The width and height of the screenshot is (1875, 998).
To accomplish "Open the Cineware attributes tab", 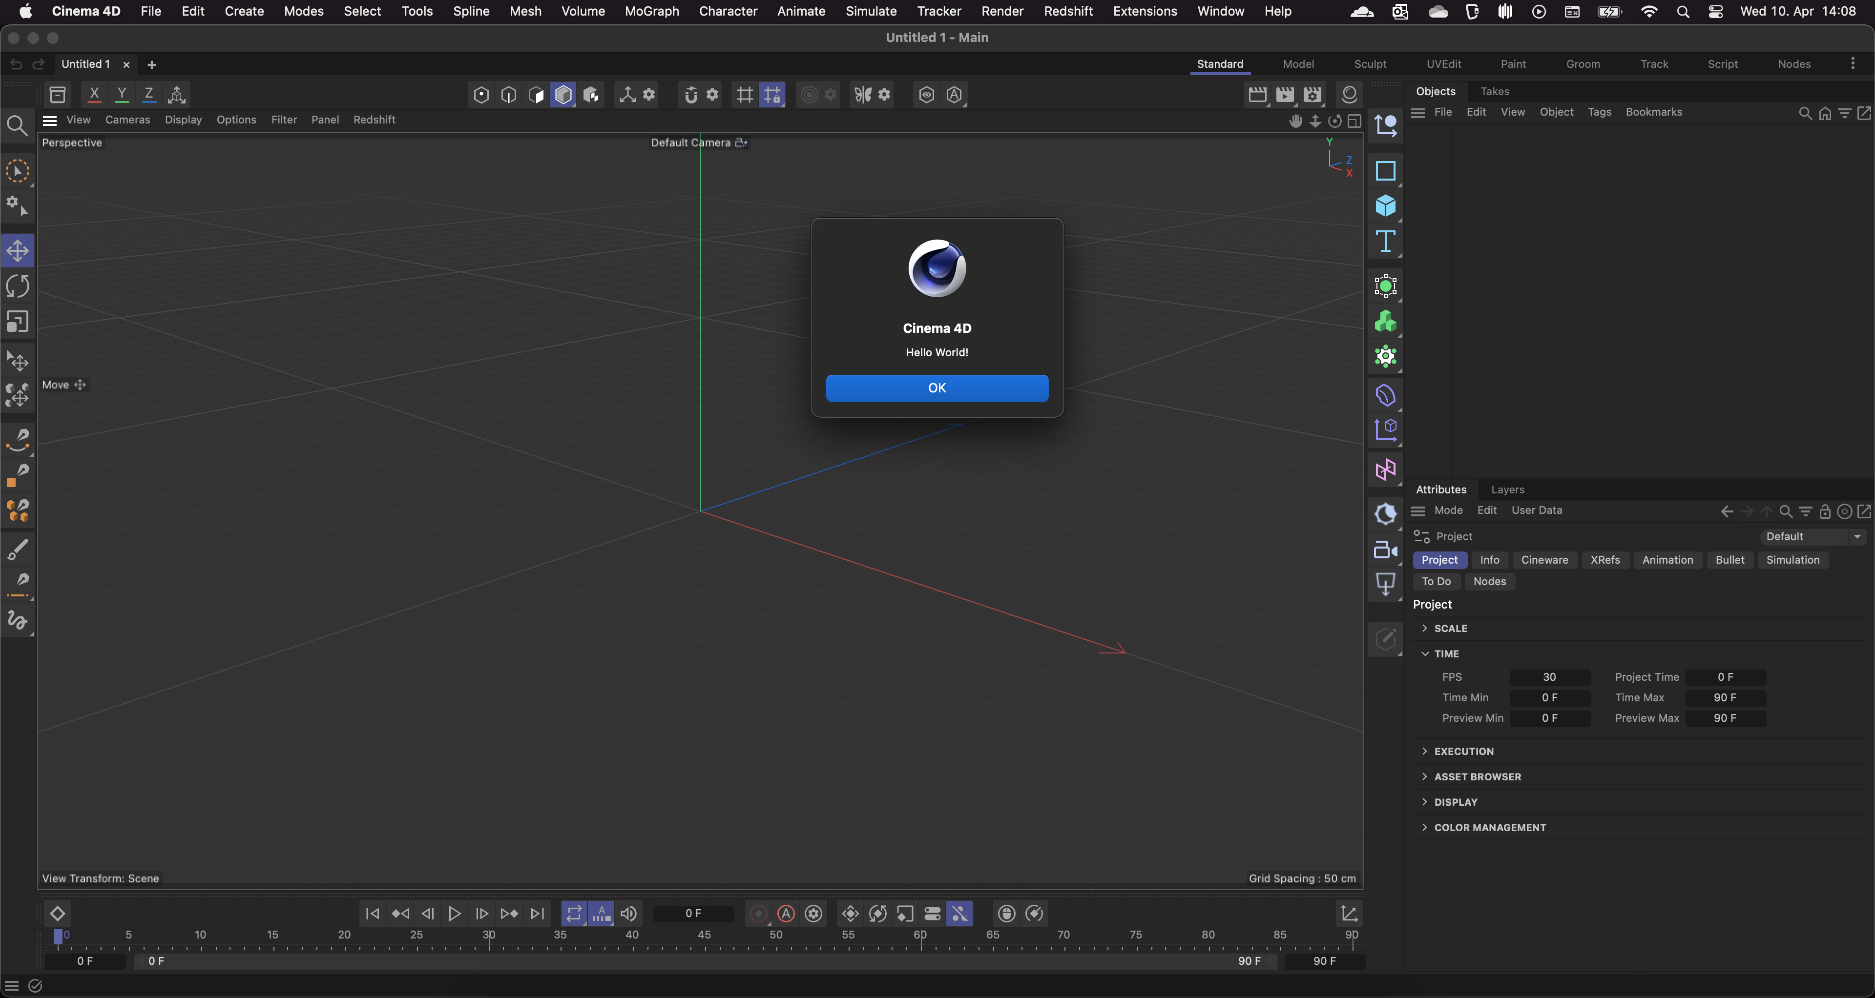I will pyautogui.click(x=1544, y=559).
